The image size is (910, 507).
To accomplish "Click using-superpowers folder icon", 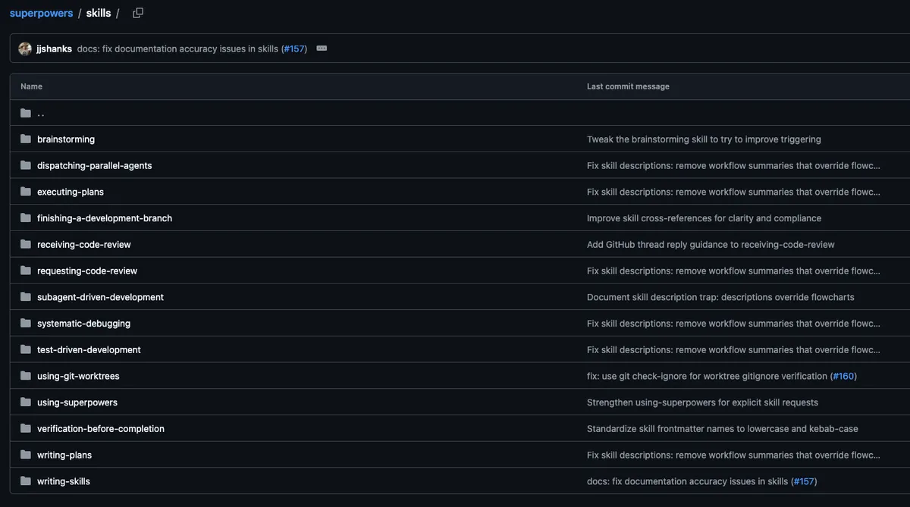I will pyautogui.click(x=26, y=402).
